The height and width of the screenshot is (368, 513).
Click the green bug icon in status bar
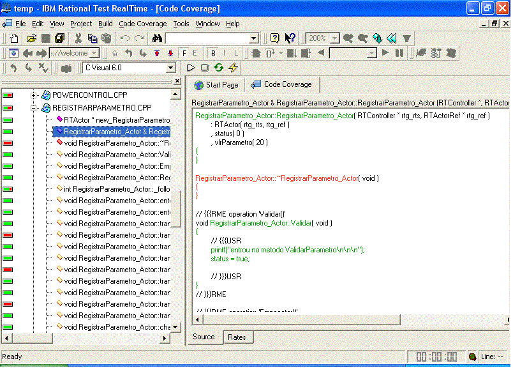click(472, 356)
